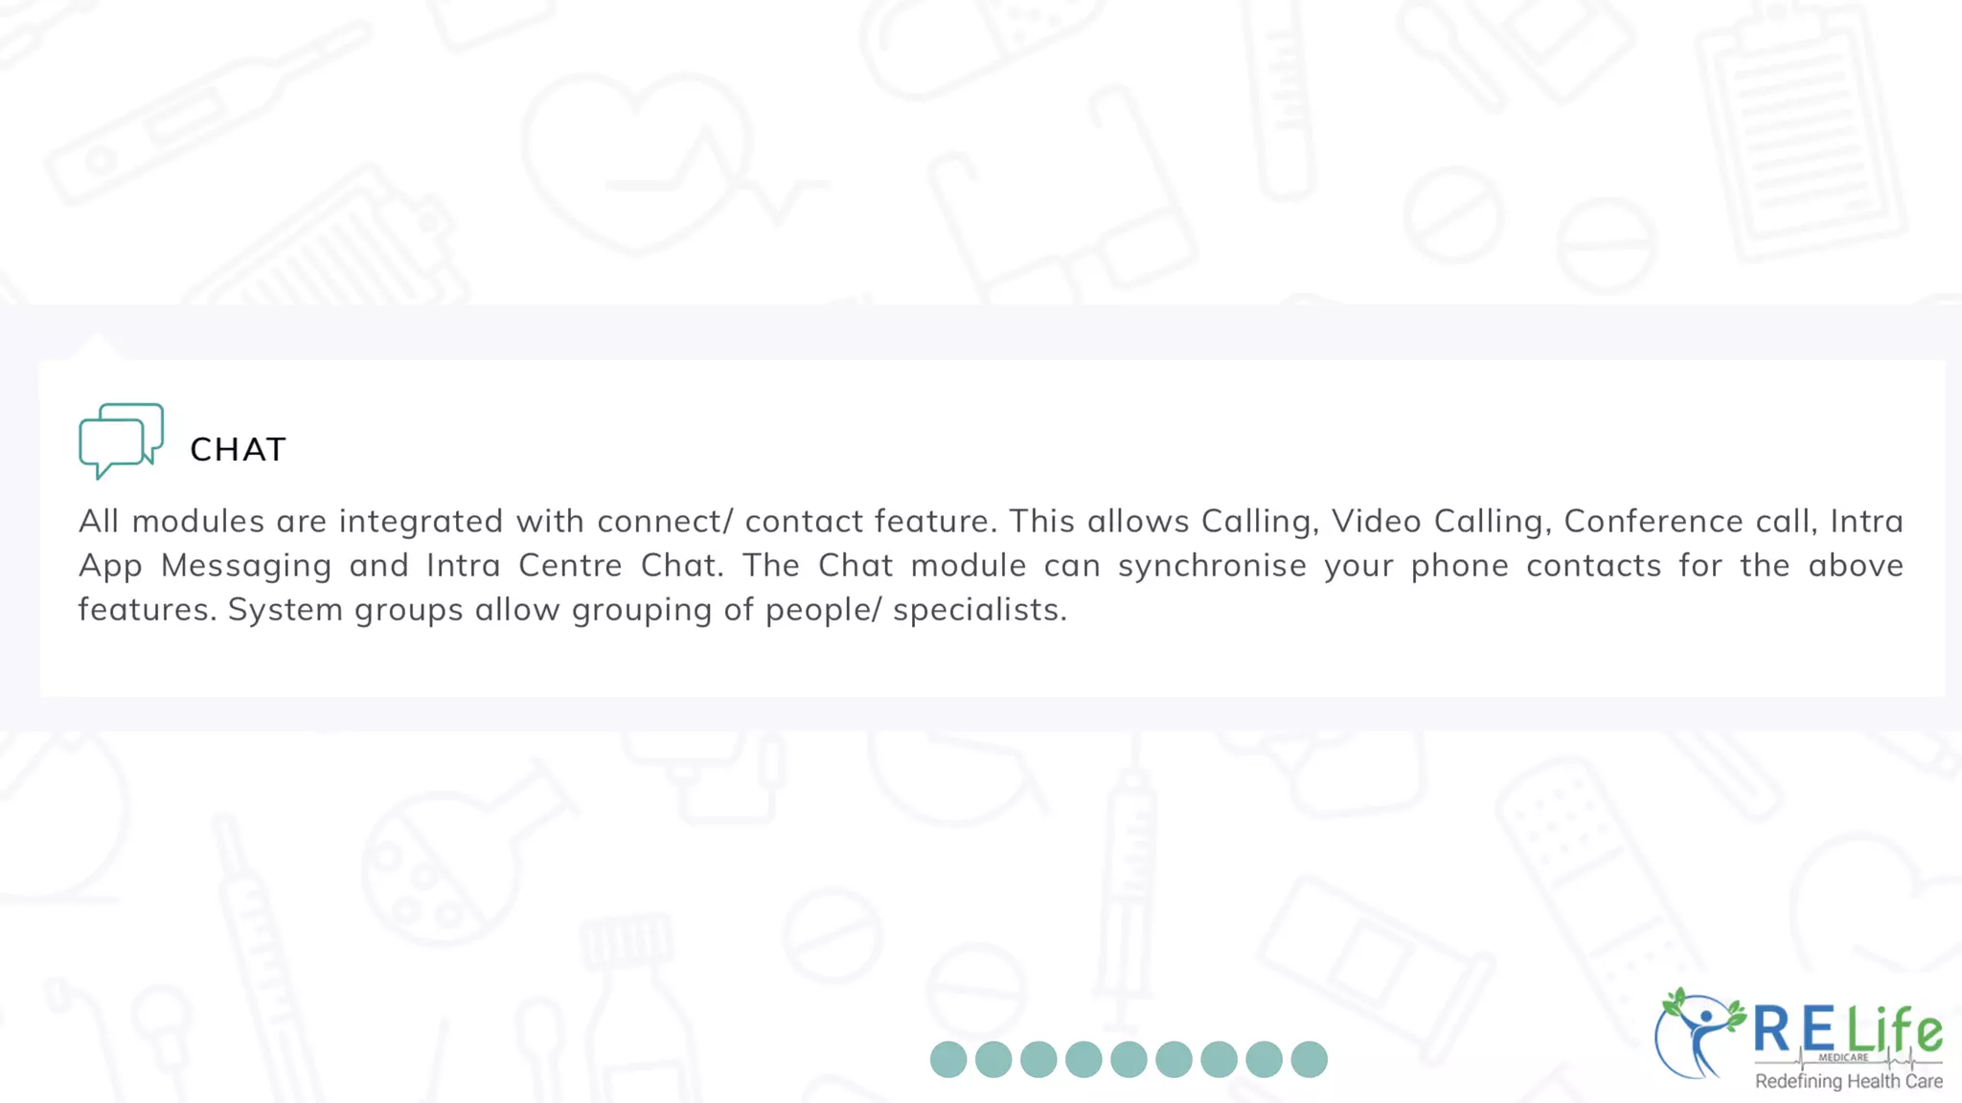Select the second teal pagination dot
1962x1103 pixels.
pyautogui.click(x=993, y=1060)
